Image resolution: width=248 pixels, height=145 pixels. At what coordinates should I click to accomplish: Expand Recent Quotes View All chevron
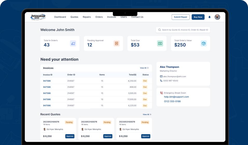150,114
